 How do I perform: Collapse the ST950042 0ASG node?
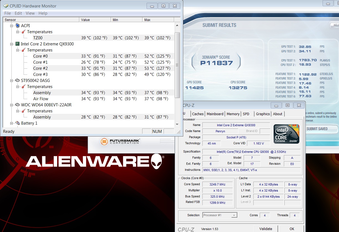tap(12, 80)
